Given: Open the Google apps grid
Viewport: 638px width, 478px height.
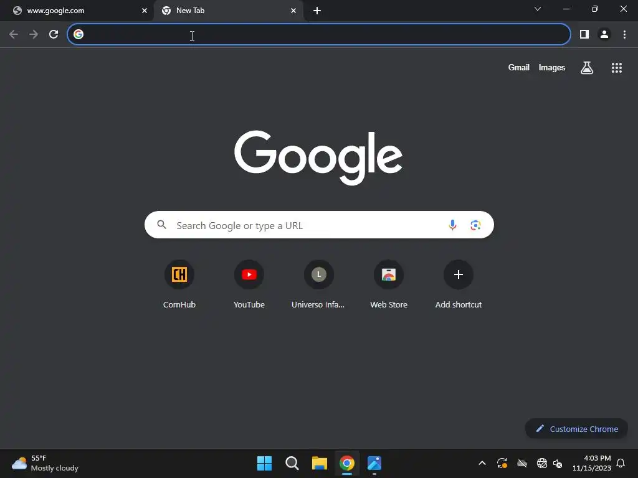Looking at the screenshot, I should pos(616,68).
